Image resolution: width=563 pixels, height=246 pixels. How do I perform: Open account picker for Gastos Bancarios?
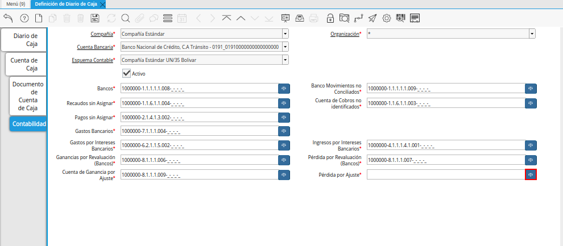click(284, 131)
